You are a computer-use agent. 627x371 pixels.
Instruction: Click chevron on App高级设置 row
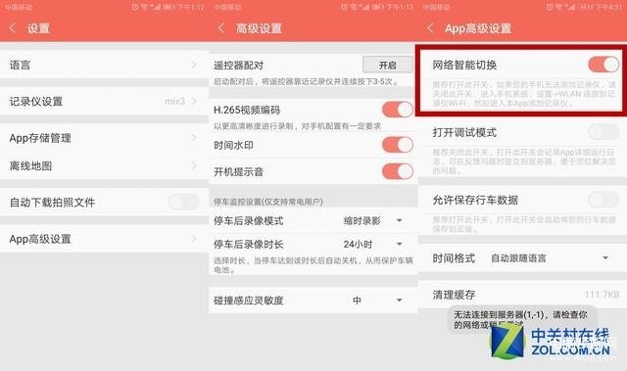coord(194,239)
